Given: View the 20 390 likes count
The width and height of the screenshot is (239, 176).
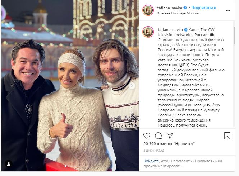Looking at the screenshot, I should [169, 144].
